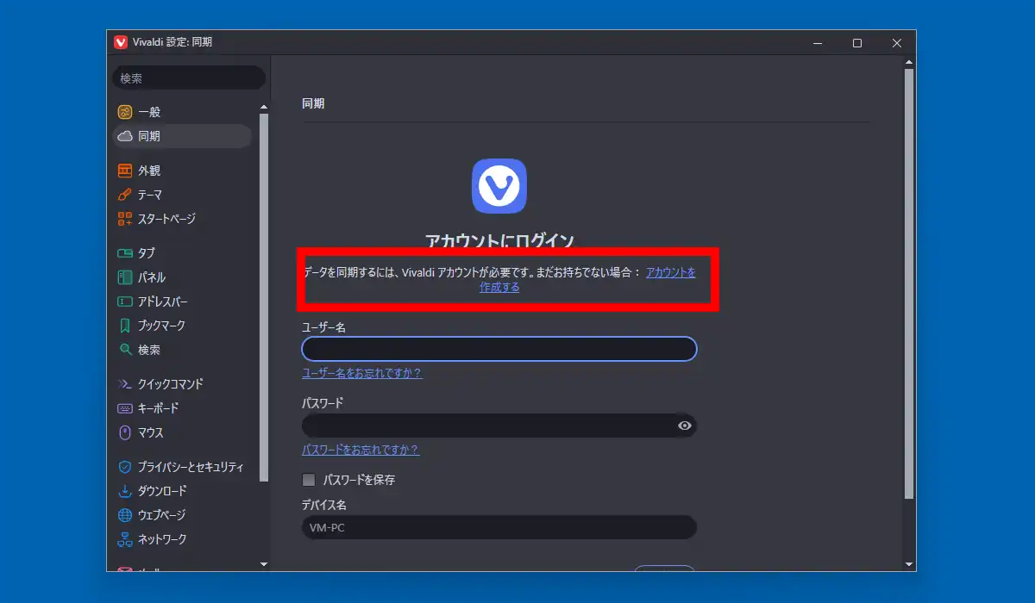The width and height of the screenshot is (1035, 603).
Task: Click the パネル icon in the sidebar
Action: [x=125, y=277]
